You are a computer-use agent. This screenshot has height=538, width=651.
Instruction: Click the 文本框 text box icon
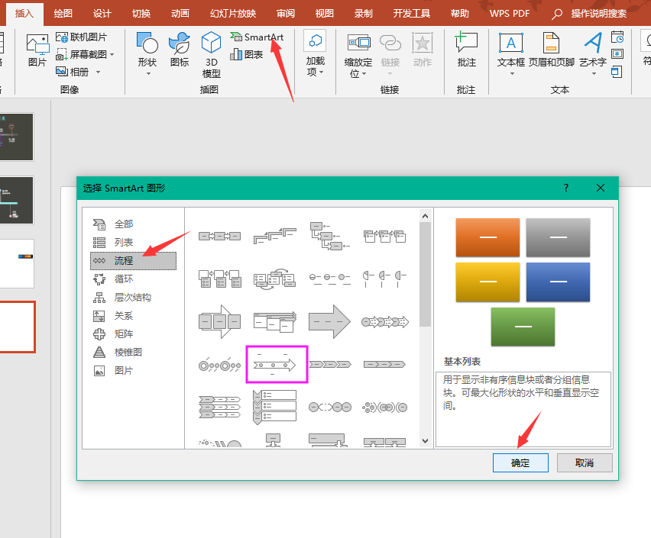point(510,43)
